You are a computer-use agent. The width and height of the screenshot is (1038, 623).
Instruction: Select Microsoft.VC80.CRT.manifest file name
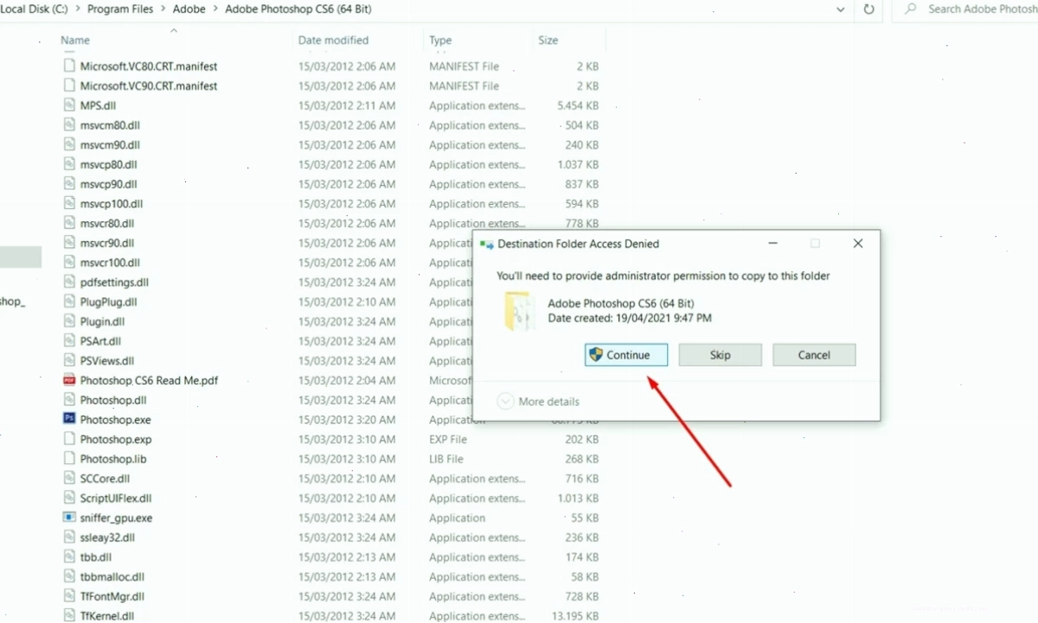tap(149, 67)
